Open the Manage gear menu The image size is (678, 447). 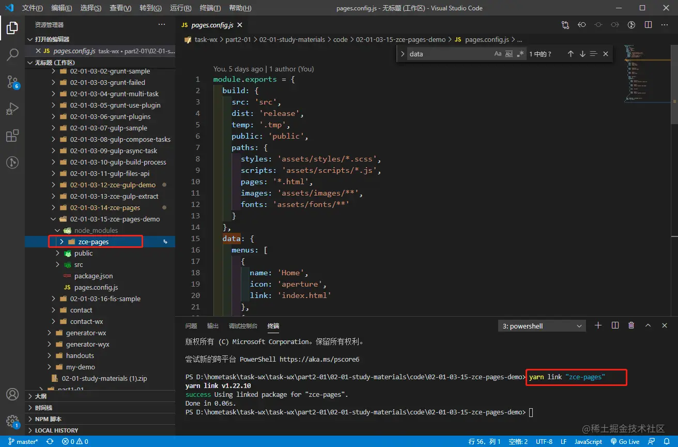12,421
